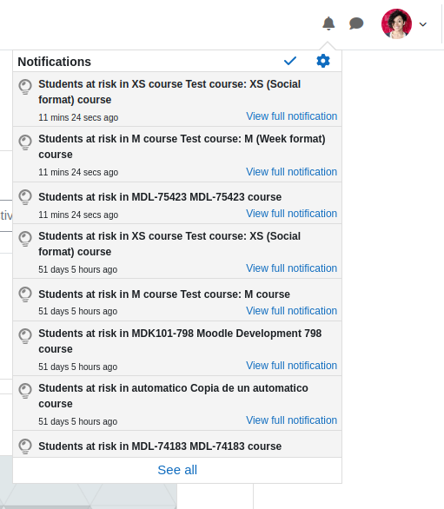Click lightbulb icon beside MDL-74183 notification
The height and width of the screenshot is (509, 444).
[25, 446]
